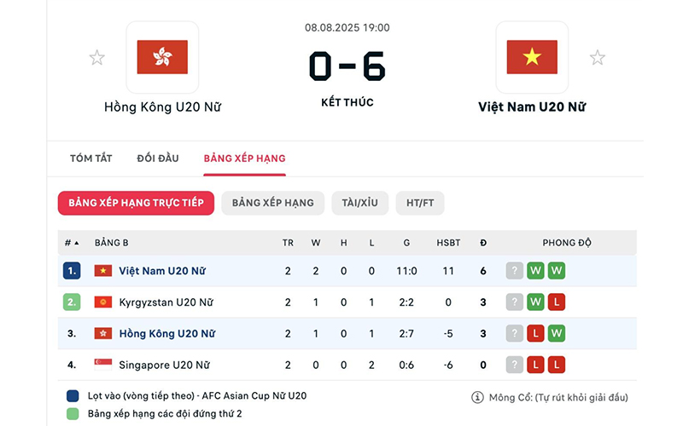The image size is (683, 426).
Task: Open the Vietnam flag team logo
Action: tap(532, 57)
